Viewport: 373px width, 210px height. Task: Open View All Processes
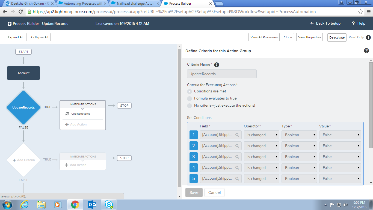tap(264, 37)
